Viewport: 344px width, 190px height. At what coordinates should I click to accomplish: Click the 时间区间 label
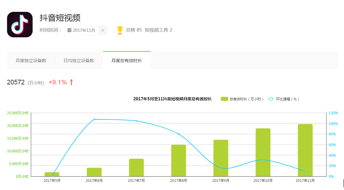point(50,30)
